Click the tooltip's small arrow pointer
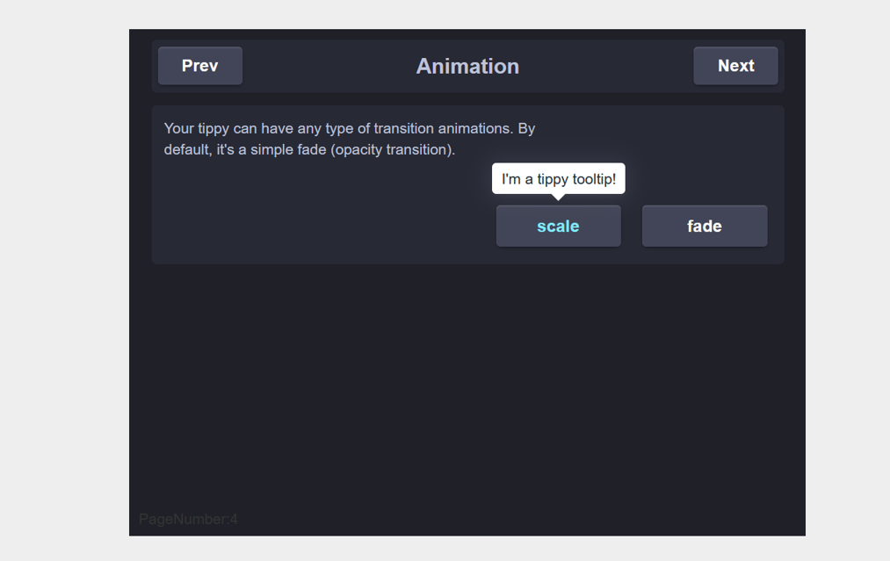Image resolution: width=890 pixels, height=561 pixels. pyautogui.click(x=559, y=197)
